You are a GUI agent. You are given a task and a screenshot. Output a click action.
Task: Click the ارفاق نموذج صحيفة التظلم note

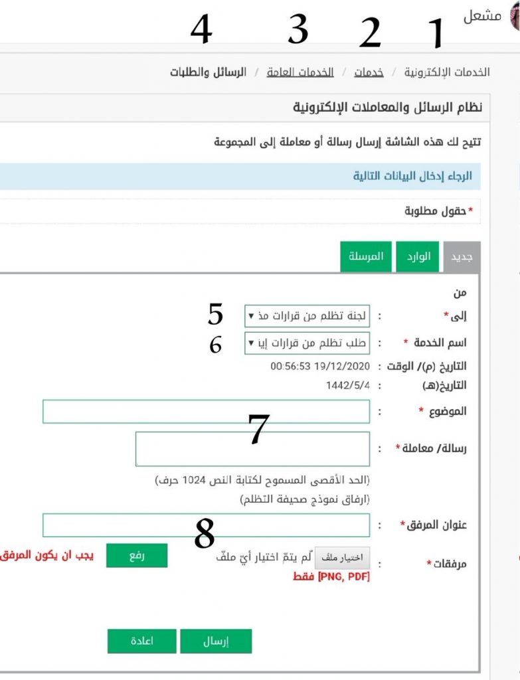305,499
